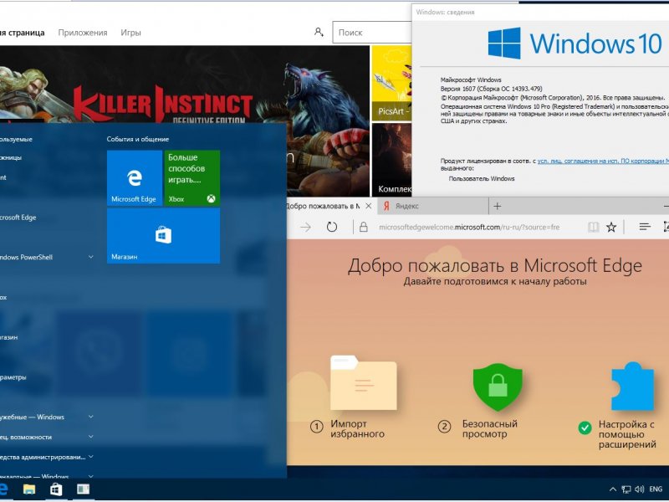Open File Explorer from the taskbar
This screenshot has width=669, height=502.
click(29, 489)
